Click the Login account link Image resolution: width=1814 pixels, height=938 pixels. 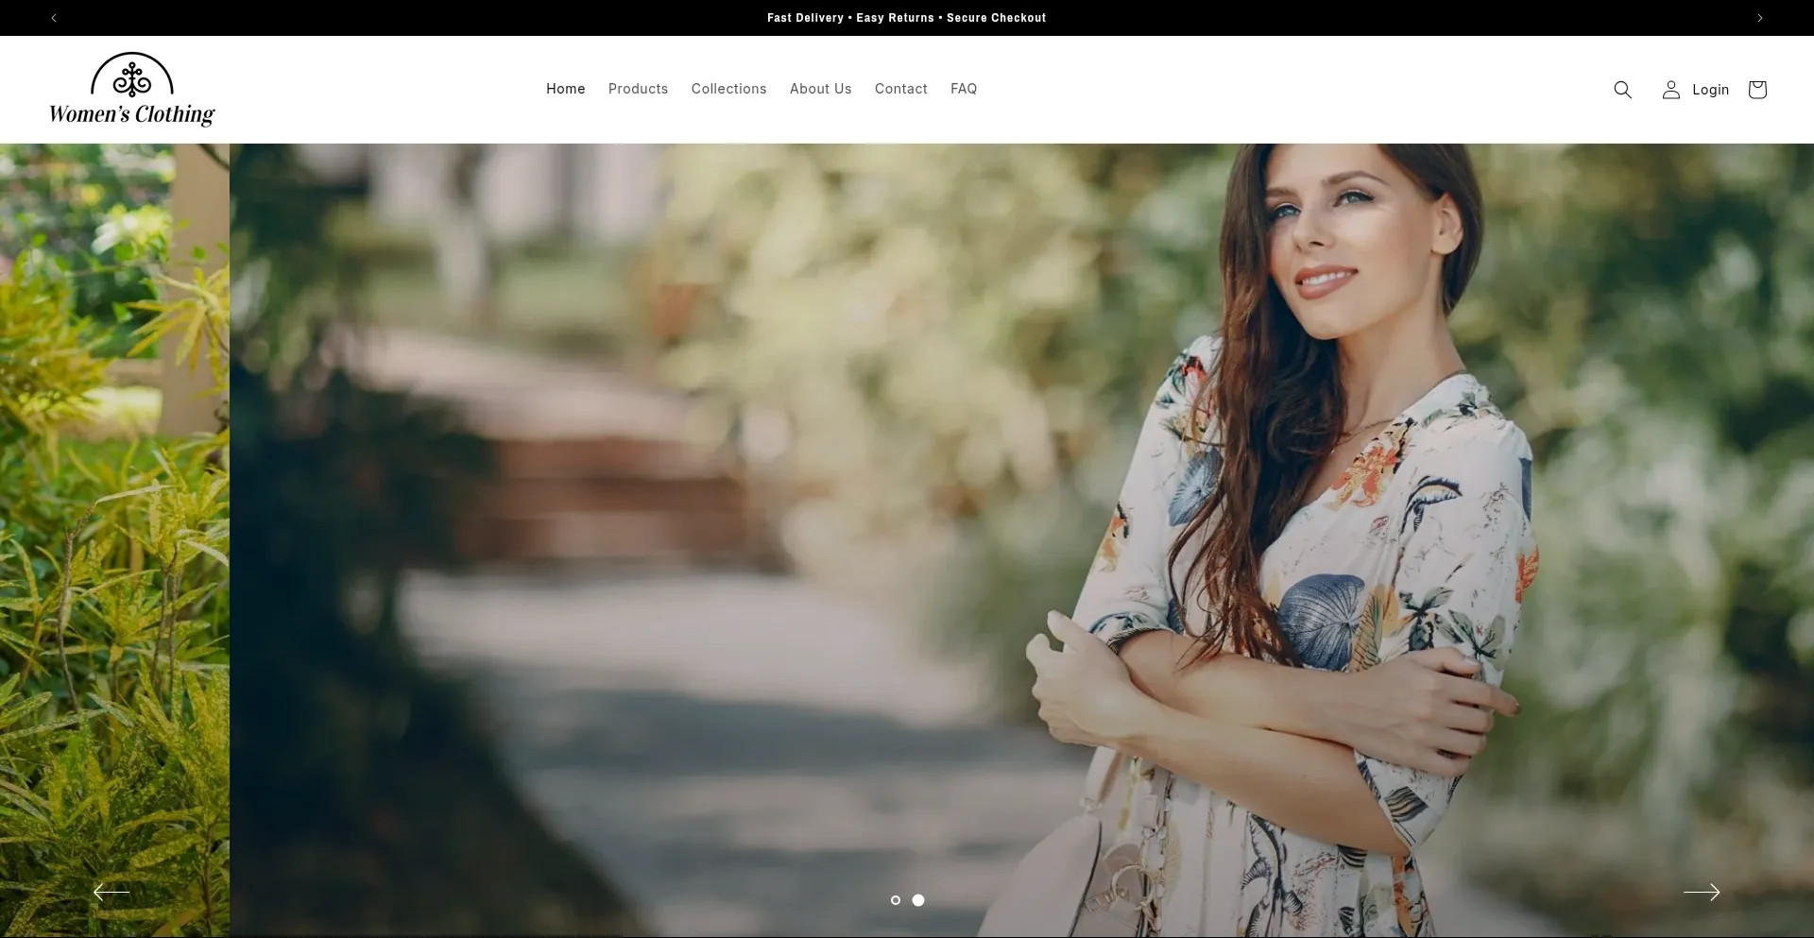[x=1696, y=90]
